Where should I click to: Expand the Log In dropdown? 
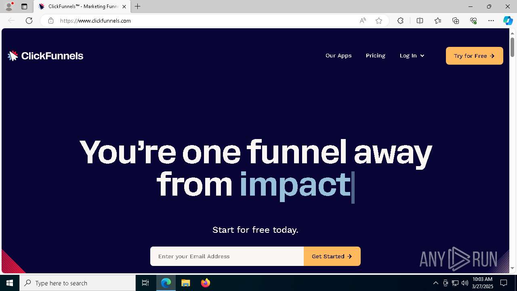click(x=412, y=56)
